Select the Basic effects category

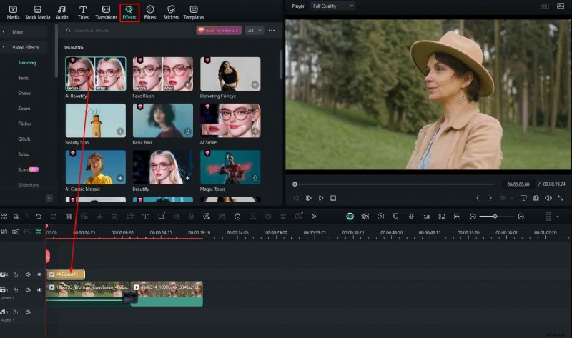[24, 78]
